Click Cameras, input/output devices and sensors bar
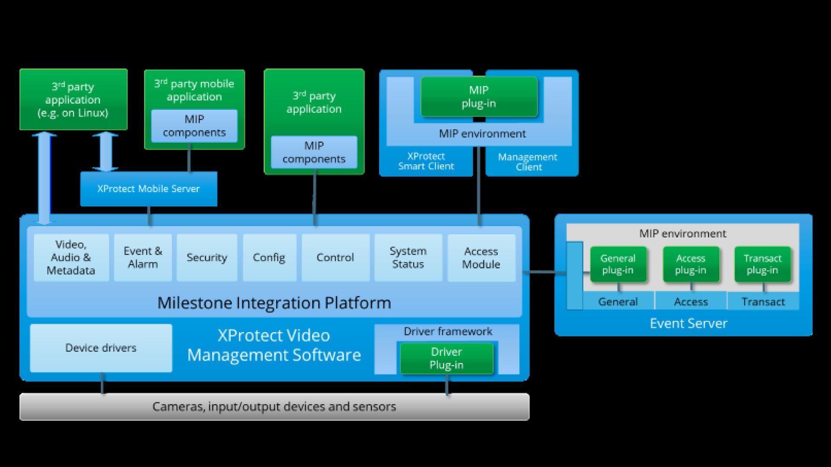This screenshot has width=831, height=467. point(274,407)
